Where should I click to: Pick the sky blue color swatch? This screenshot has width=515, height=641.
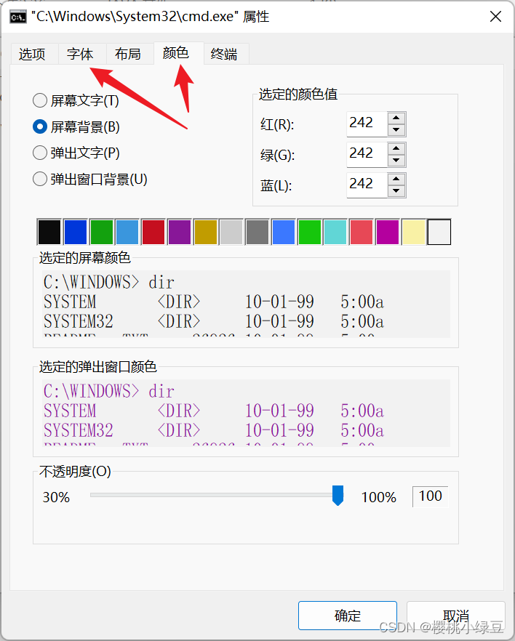click(127, 232)
